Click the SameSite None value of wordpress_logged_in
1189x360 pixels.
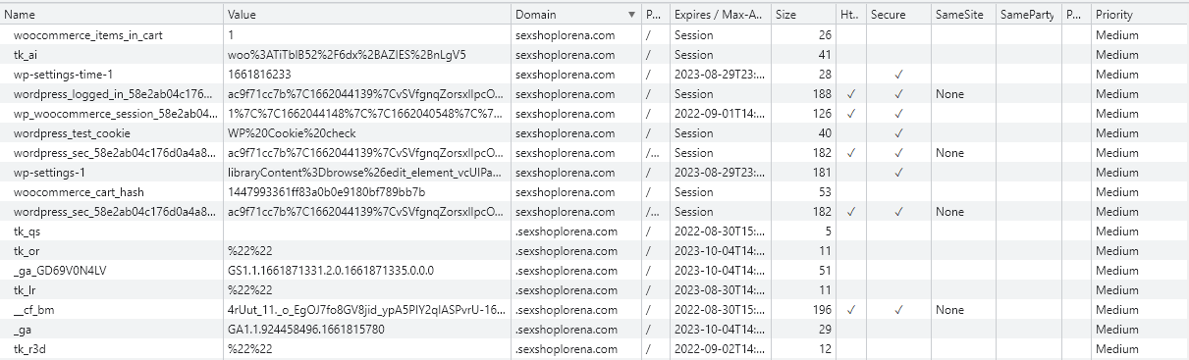tap(949, 94)
